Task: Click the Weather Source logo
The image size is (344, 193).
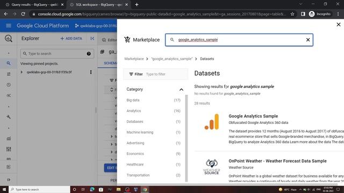Action: pos(211,167)
